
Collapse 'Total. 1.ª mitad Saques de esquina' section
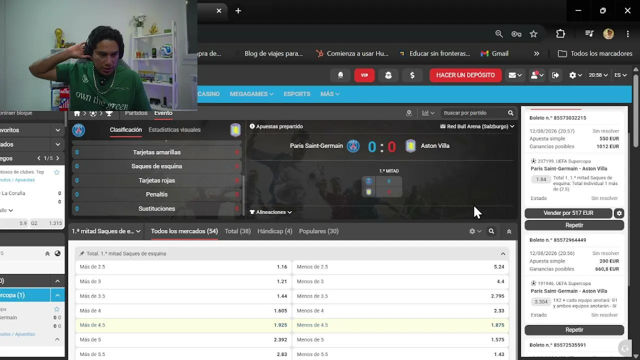point(503,253)
